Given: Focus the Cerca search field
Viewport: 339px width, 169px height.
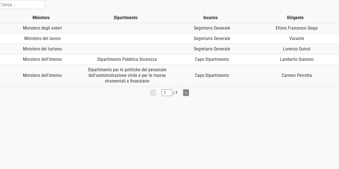Looking at the screenshot, I should click(x=23, y=5).
